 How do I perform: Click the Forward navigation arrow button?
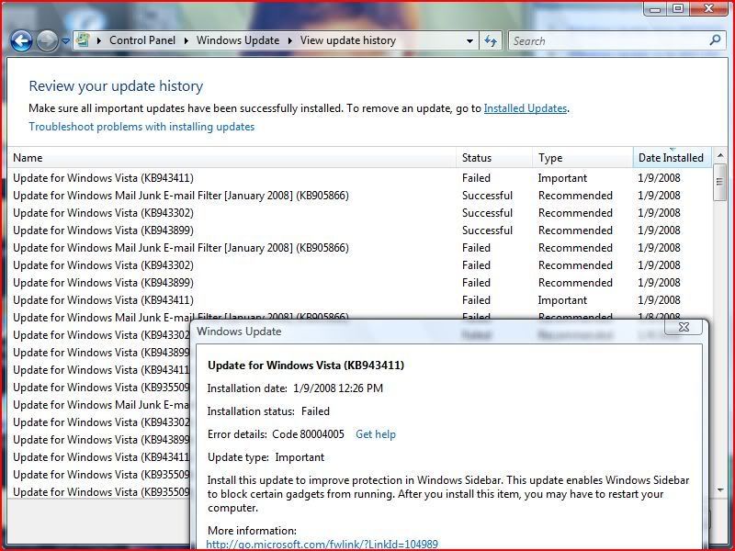pos(47,40)
